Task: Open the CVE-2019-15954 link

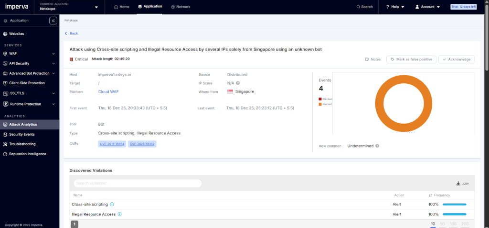Action: [x=112, y=144]
